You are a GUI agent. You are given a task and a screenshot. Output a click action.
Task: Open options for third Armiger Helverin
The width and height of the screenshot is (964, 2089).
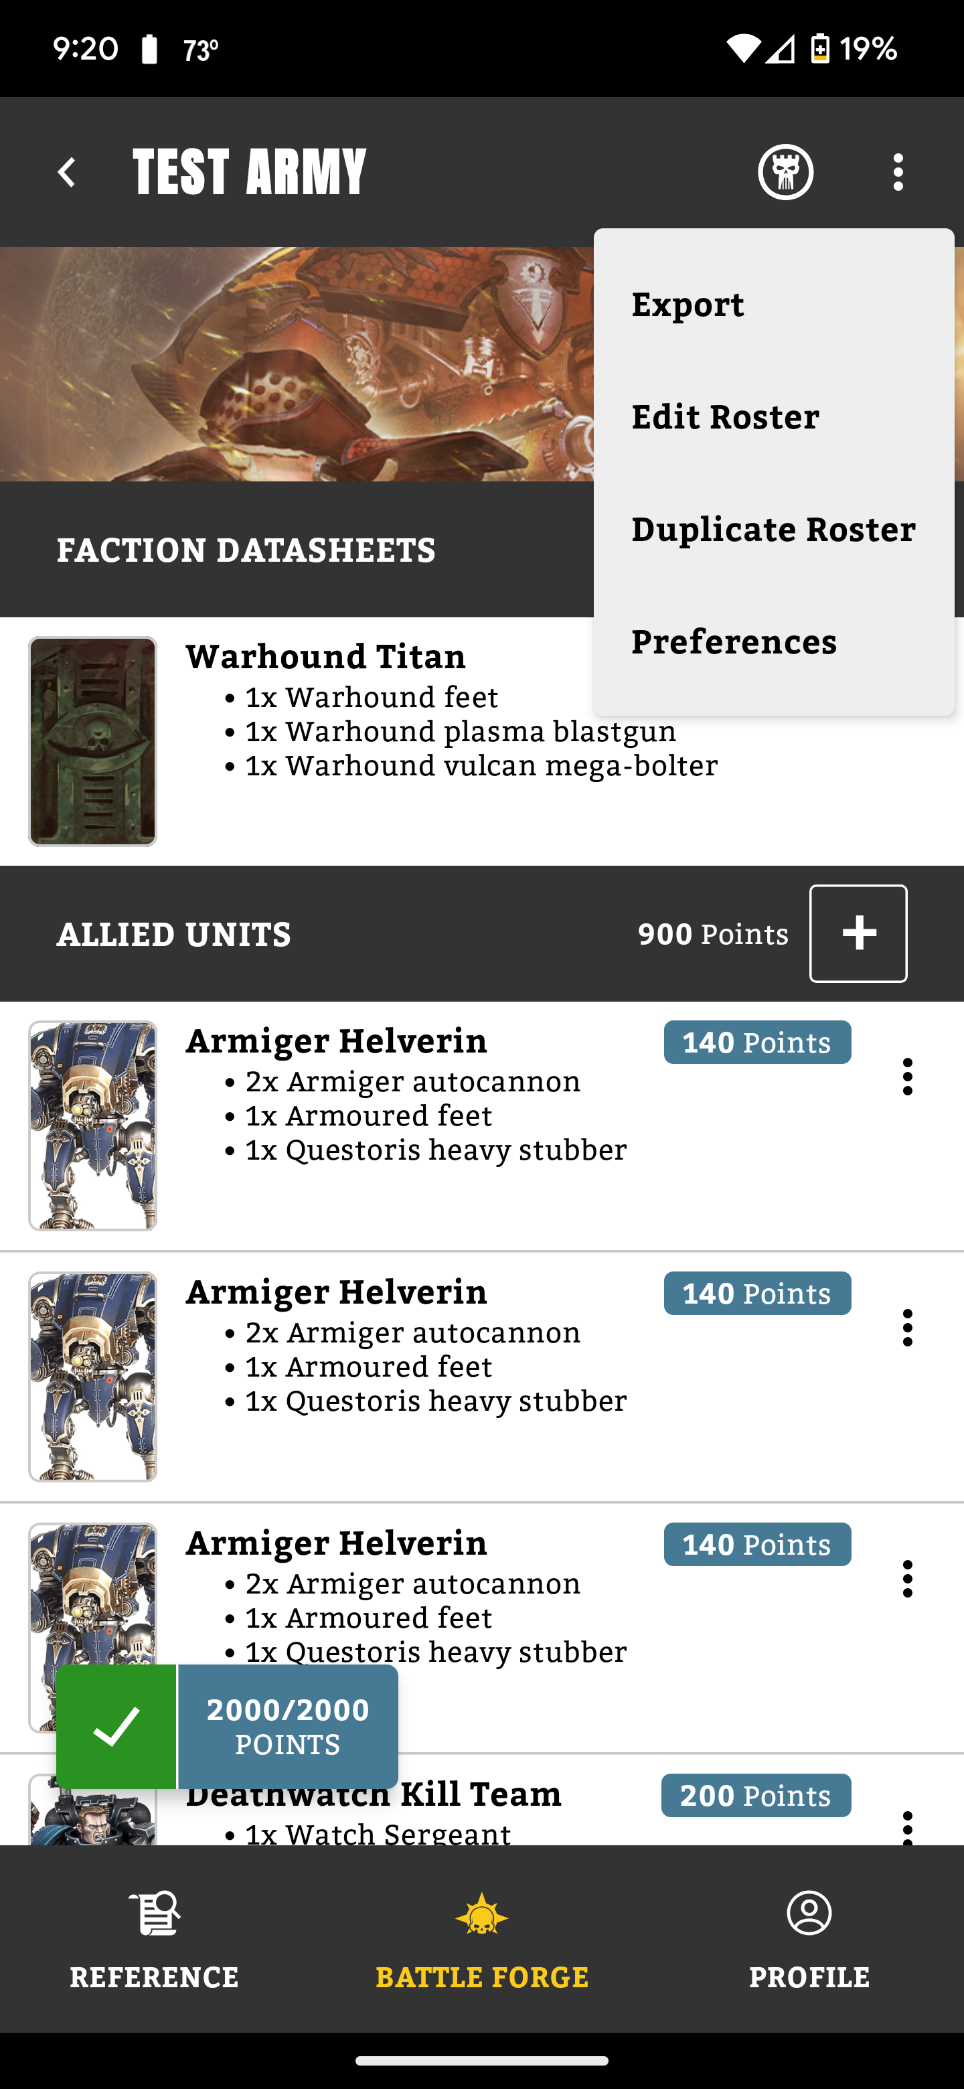(907, 1579)
